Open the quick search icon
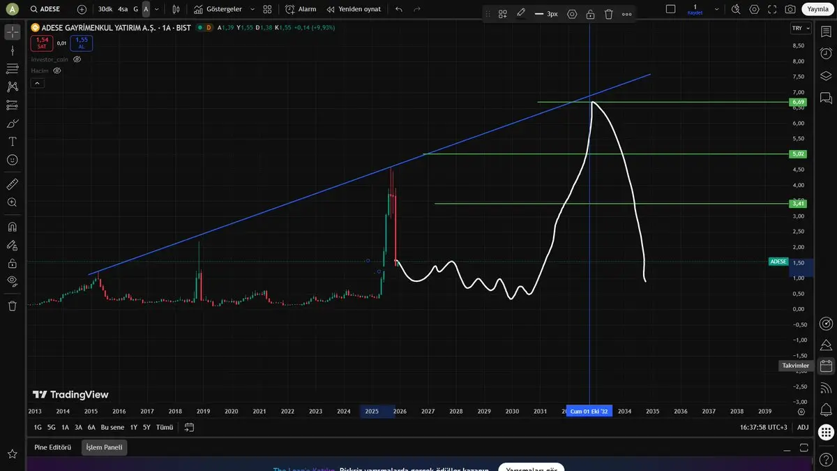The image size is (837, 471). tap(737, 9)
